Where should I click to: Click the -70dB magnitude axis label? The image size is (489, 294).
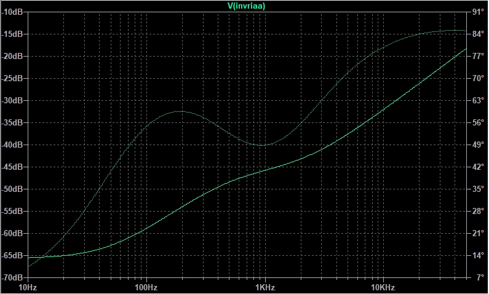[x=12, y=277]
